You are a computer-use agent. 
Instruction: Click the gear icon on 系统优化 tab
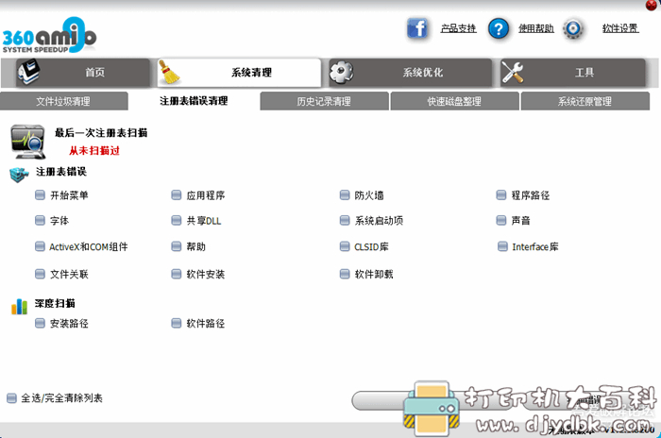(x=341, y=72)
